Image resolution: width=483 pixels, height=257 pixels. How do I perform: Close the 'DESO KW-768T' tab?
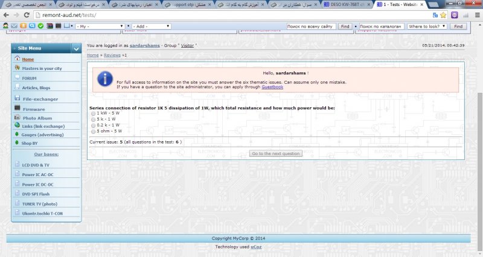click(368, 5)
